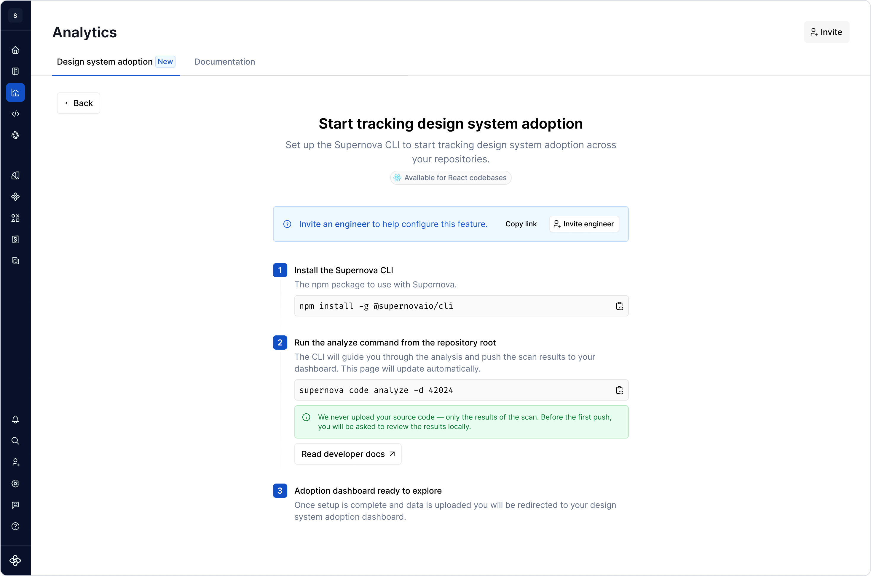The image size is (871, 576).
Task: Open the feedback chat icon
Action: pos(15,505)
